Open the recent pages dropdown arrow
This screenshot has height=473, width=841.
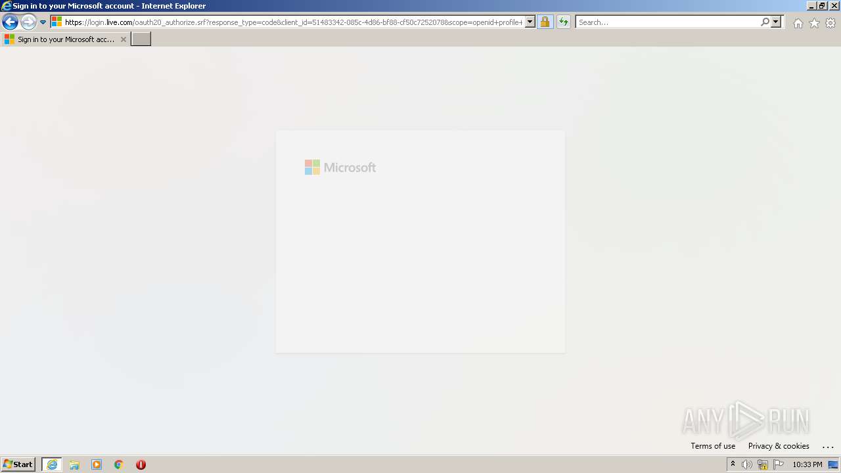[43, 22]
